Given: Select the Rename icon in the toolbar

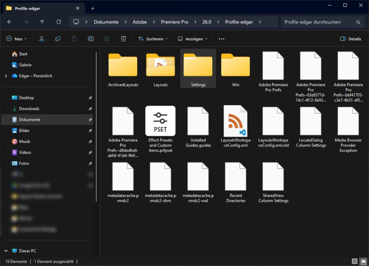Looking at the screenshot, I should click(90, 39).
